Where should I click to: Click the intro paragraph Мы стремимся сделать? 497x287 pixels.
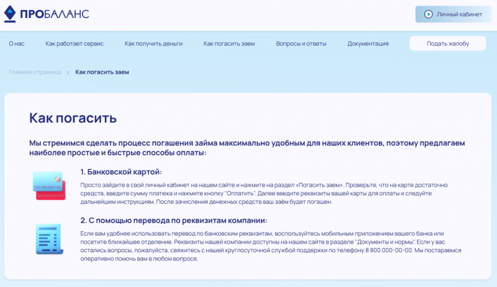247,148
